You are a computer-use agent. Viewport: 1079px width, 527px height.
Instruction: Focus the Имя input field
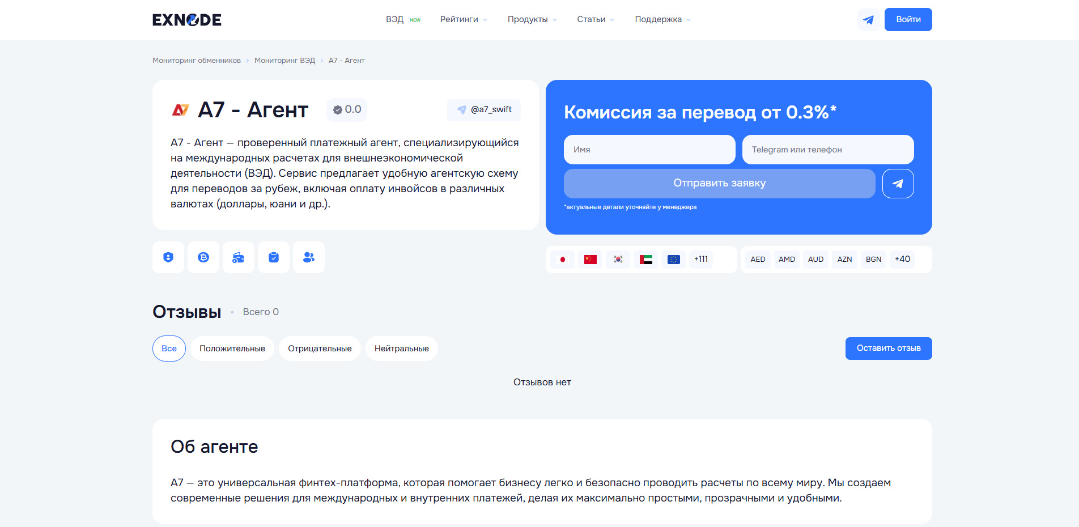click(x=649, y=150)
